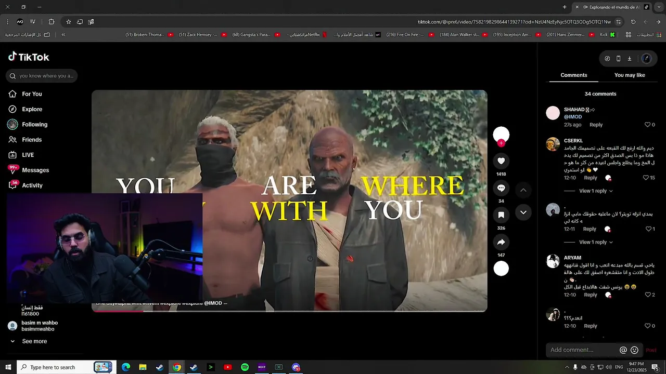This screenshot has width=666, height=374.
Task: Reply to CSERKL's comment
Action: tap(591, 178)
